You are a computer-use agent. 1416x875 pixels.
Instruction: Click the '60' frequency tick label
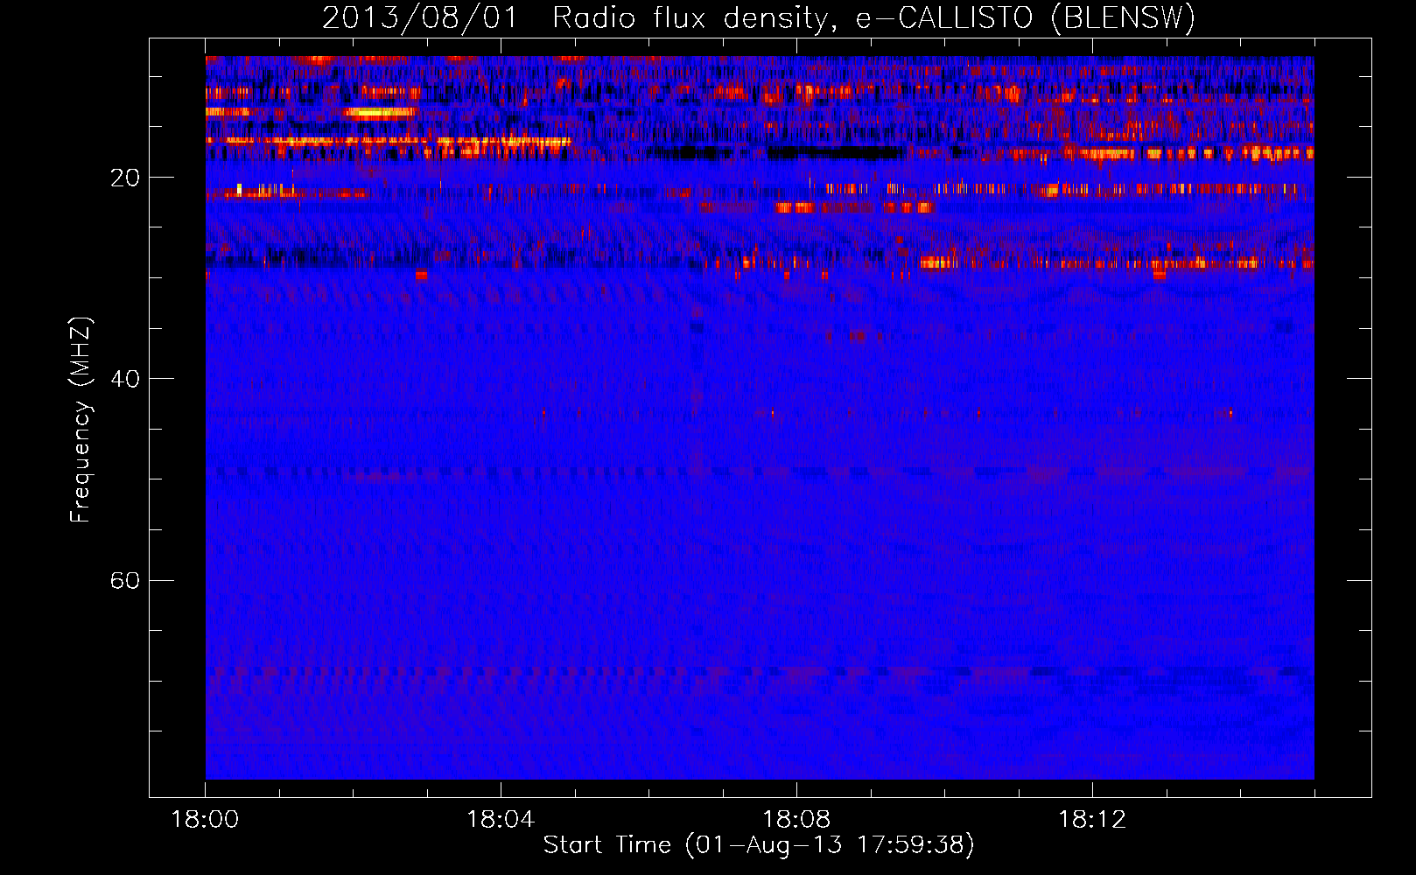tap(125, 581)
